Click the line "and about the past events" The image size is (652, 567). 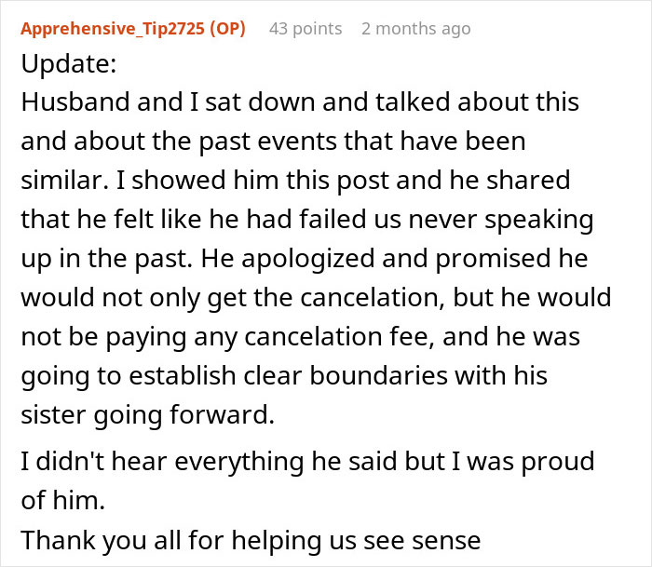(273, 142)
